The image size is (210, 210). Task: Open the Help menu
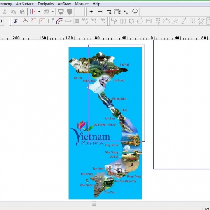[96, 4]
